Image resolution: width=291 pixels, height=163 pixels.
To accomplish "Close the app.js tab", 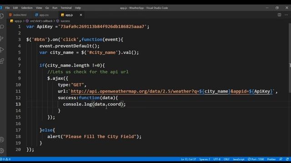I will [x=81, y=15].
